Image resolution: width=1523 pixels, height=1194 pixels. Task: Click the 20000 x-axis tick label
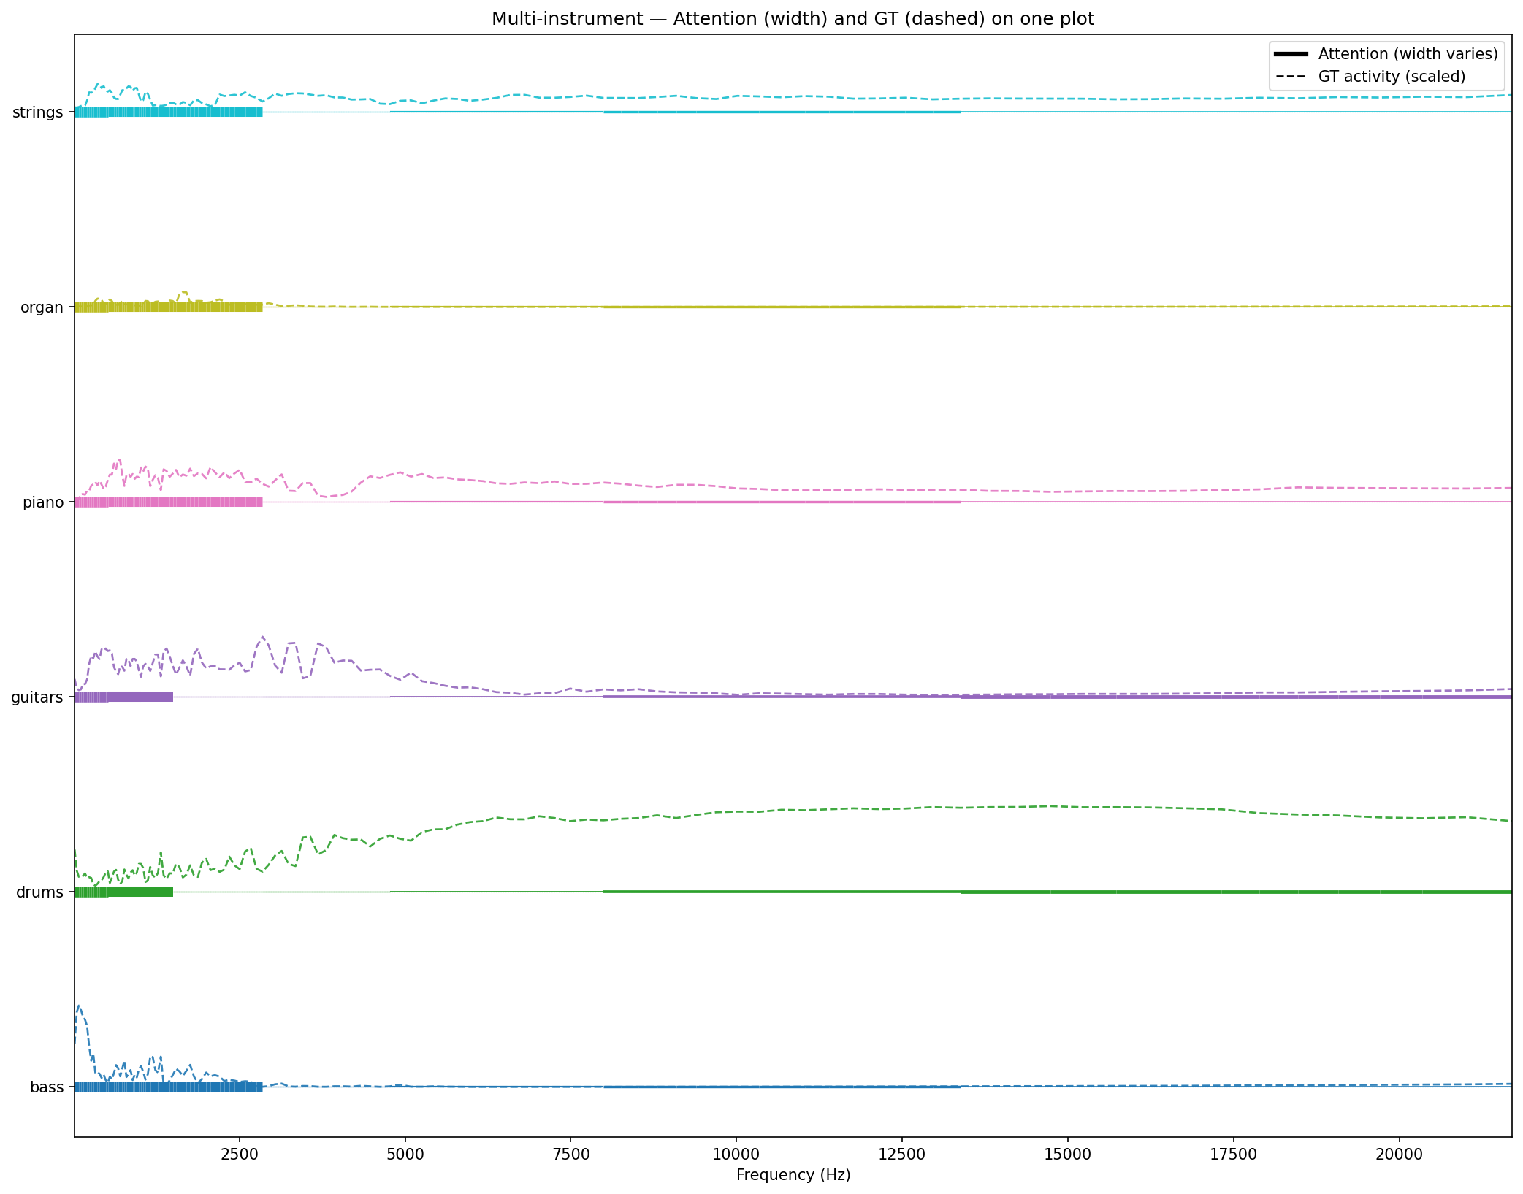pyautogui.click(x=1399, y=1155)
